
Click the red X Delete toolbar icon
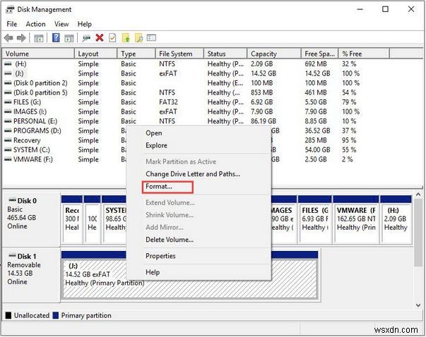[x=100, y=37]
